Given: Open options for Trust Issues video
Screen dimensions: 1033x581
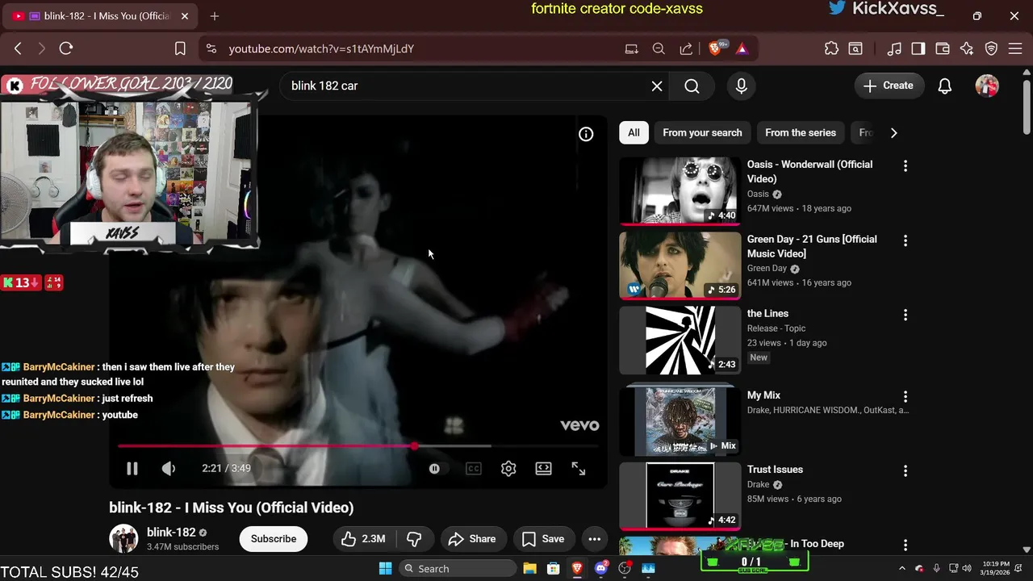Looking at the screenshot, I should (x=905, y=470).
